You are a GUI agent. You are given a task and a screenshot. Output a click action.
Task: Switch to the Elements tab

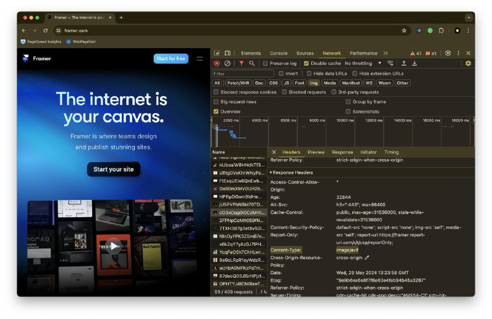coord(251,53)
